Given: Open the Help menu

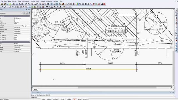Looking at the screenshot, I should pyautogui.click(x=61, y=1).
